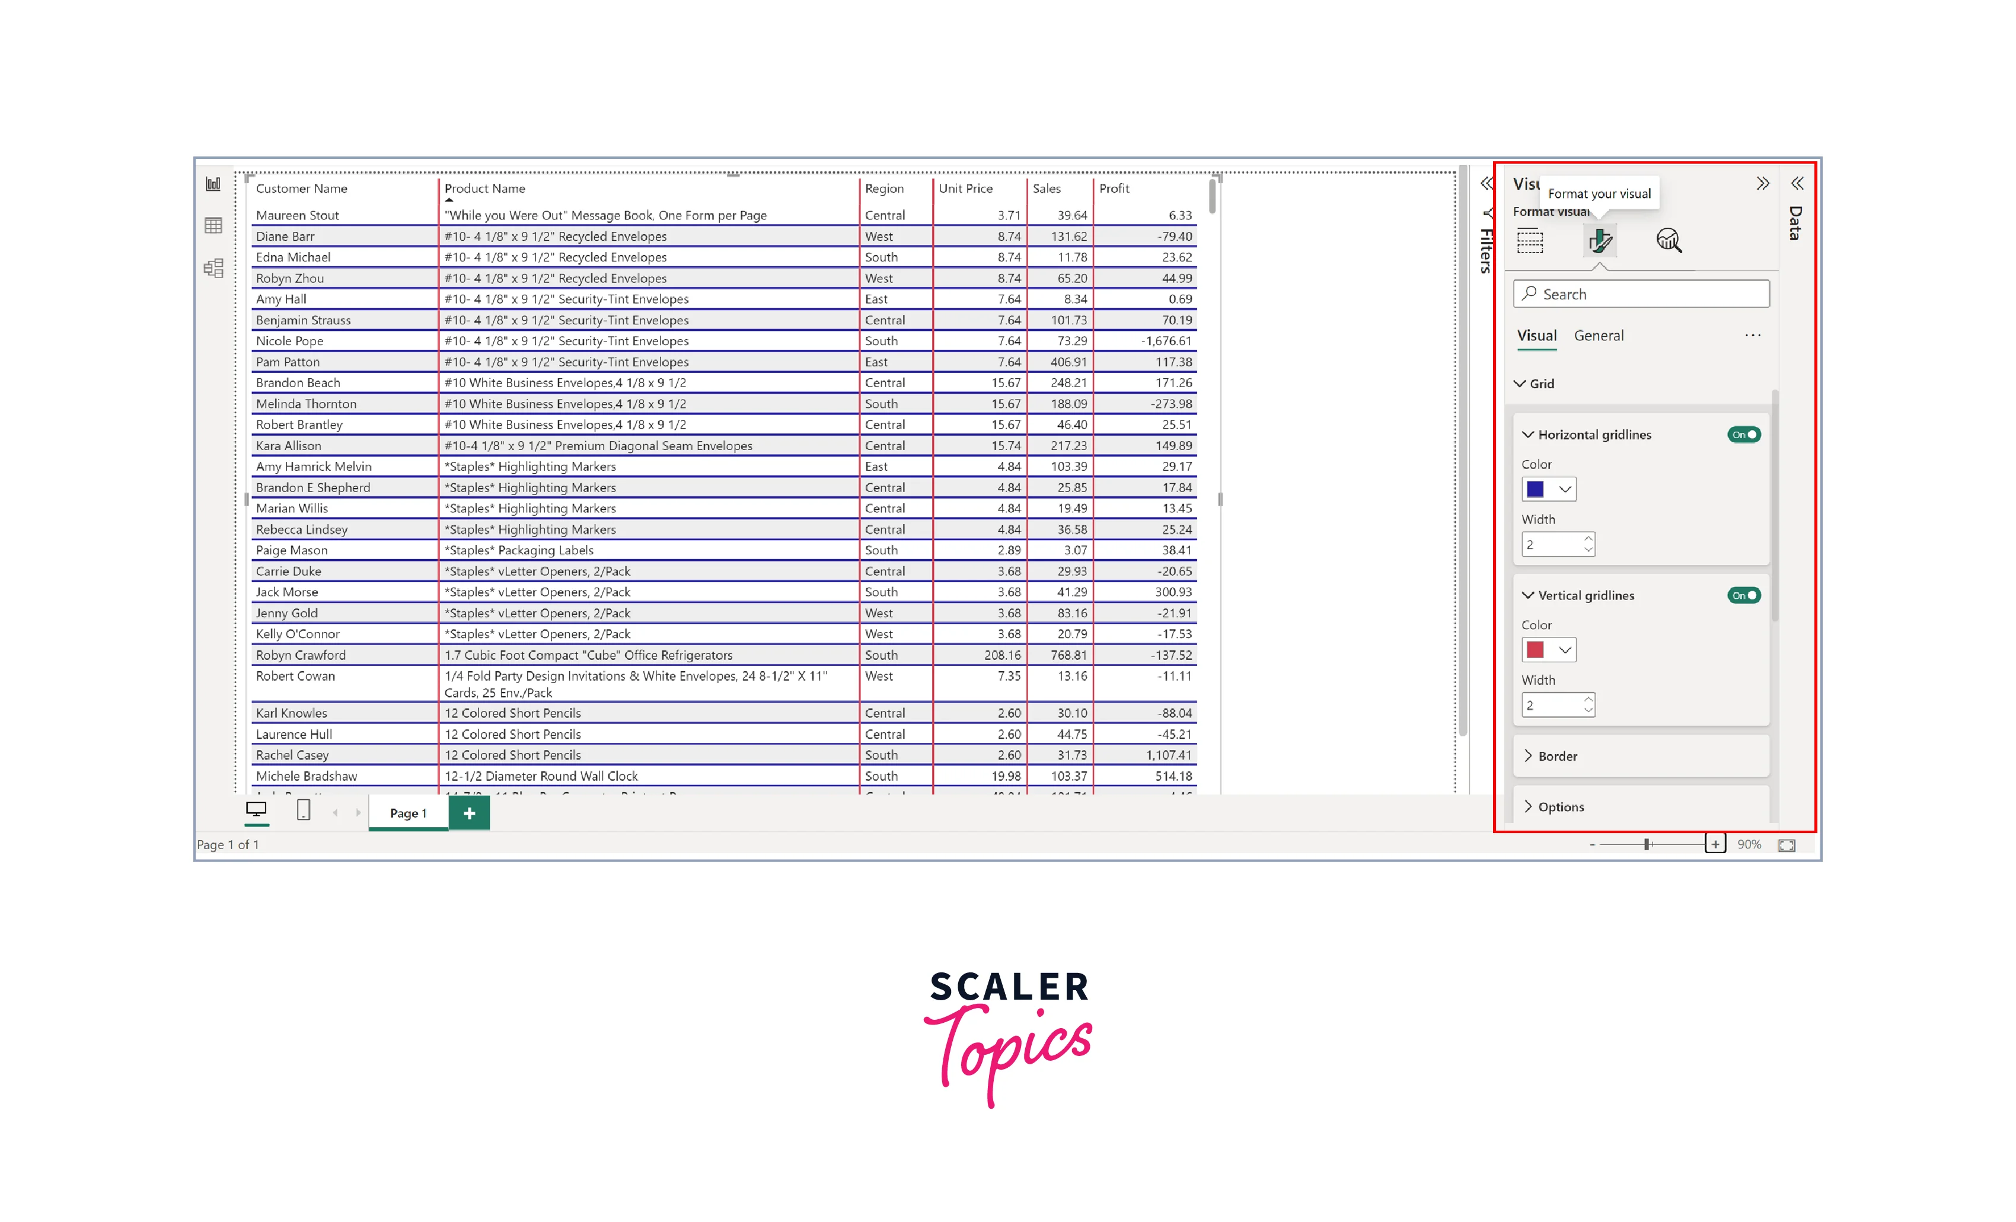2016x1222 pixels.
Task: Open horizontal gridlines color dropdown
Action: (x=1564, y=489)
